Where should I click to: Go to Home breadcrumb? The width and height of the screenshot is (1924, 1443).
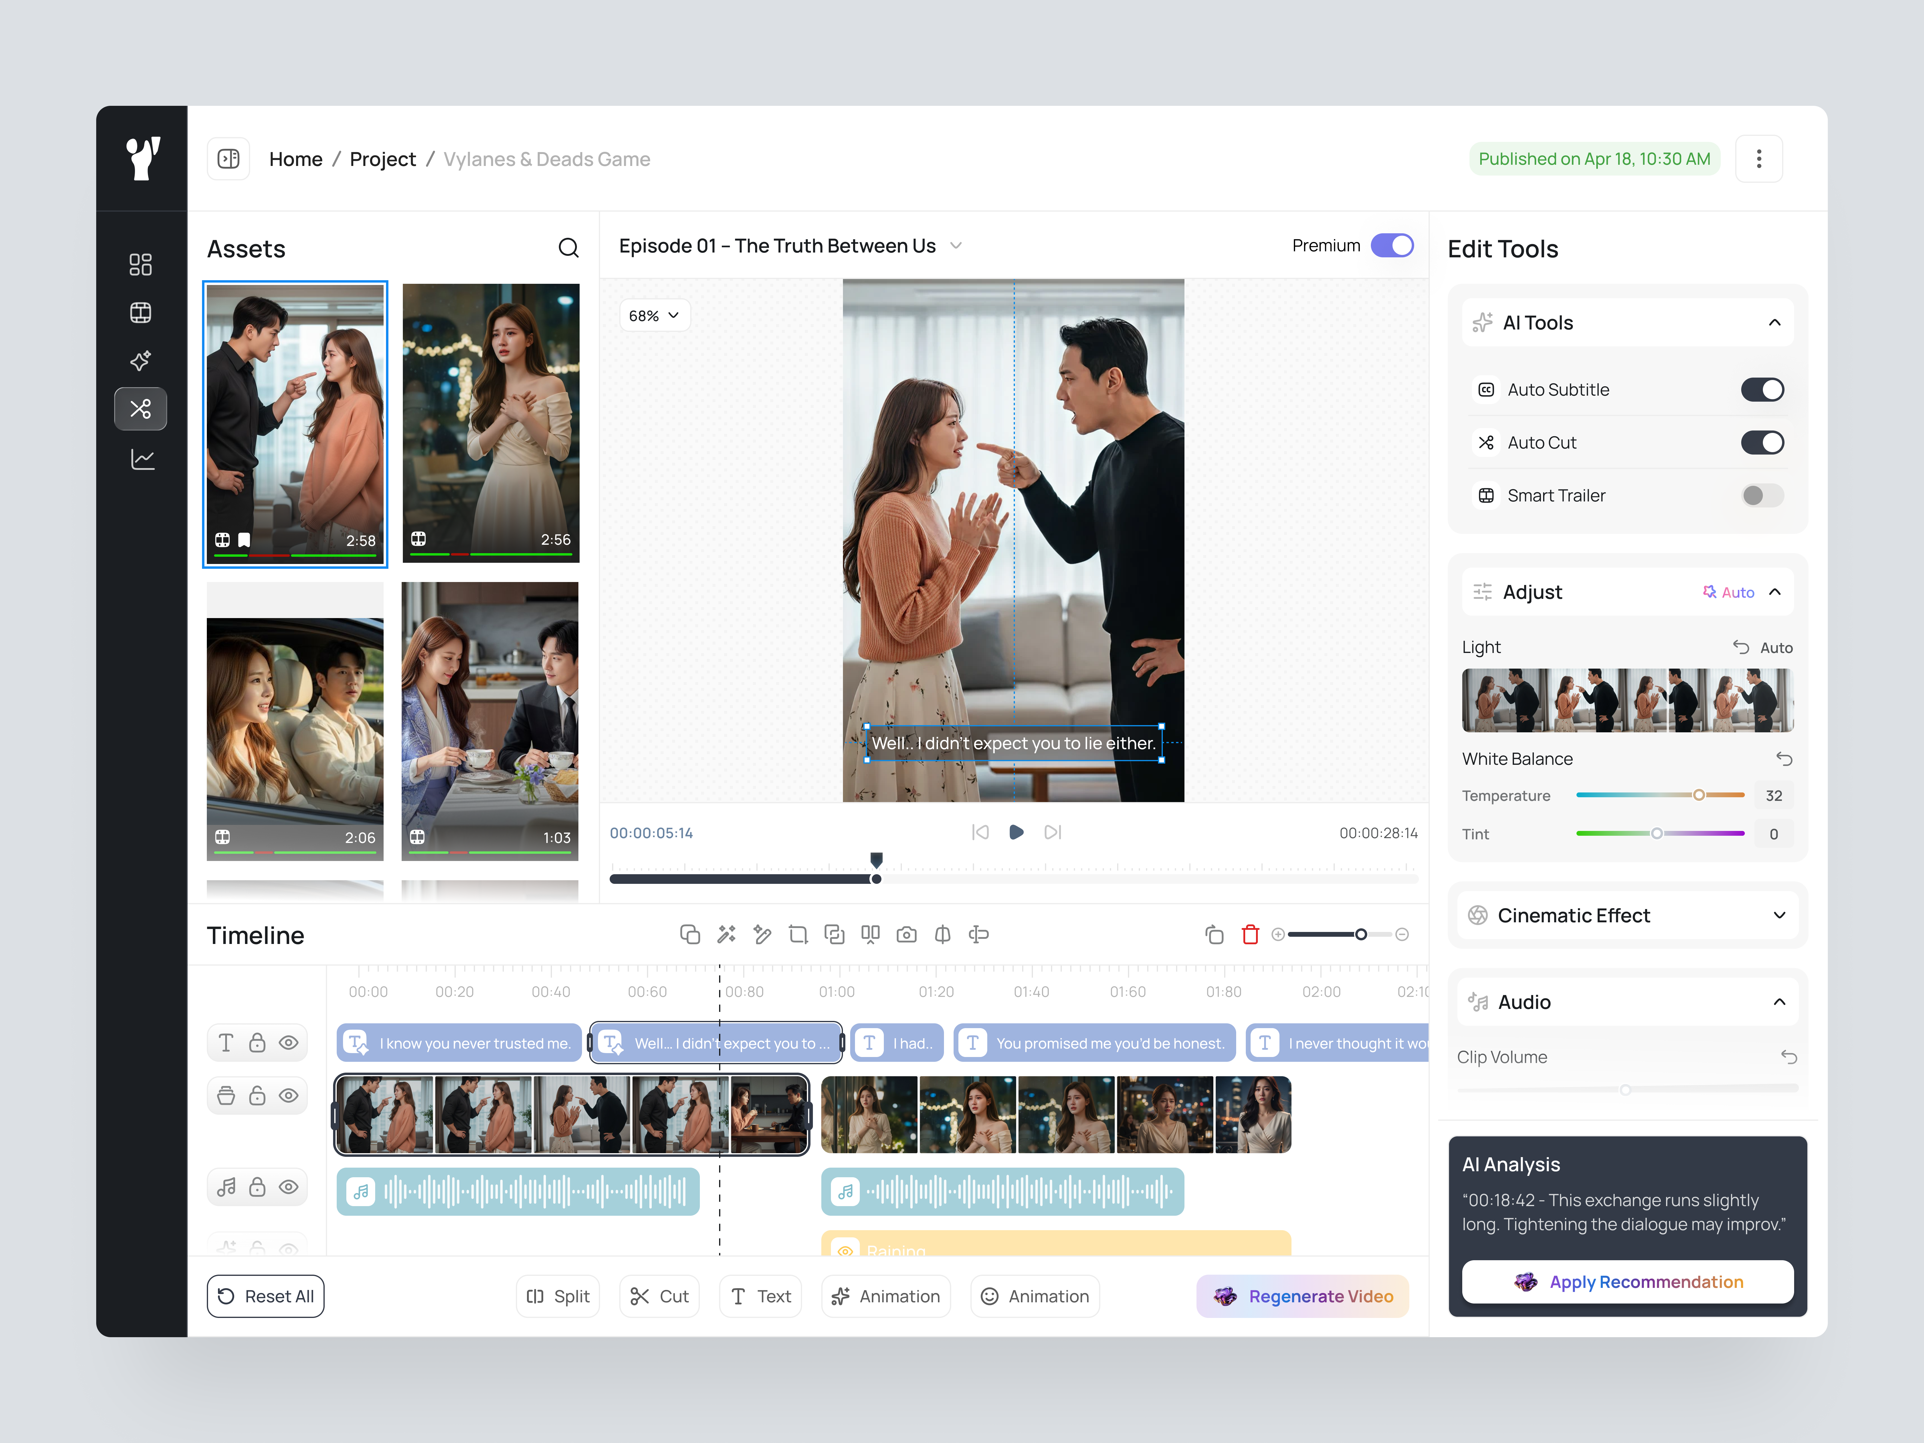point(296,159)
